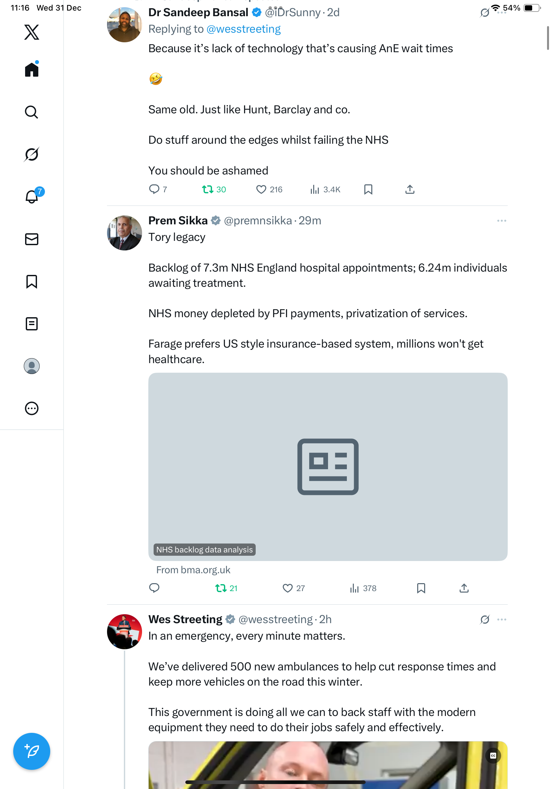
Task: Open the profile avatar icon in sidebar
Action: [x=32, y=366]
